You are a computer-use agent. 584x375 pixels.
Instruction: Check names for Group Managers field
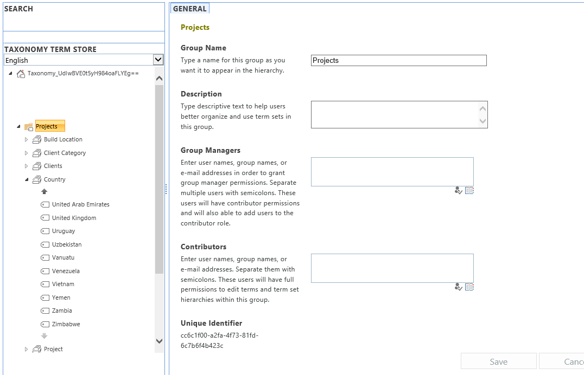click(459, 191)
